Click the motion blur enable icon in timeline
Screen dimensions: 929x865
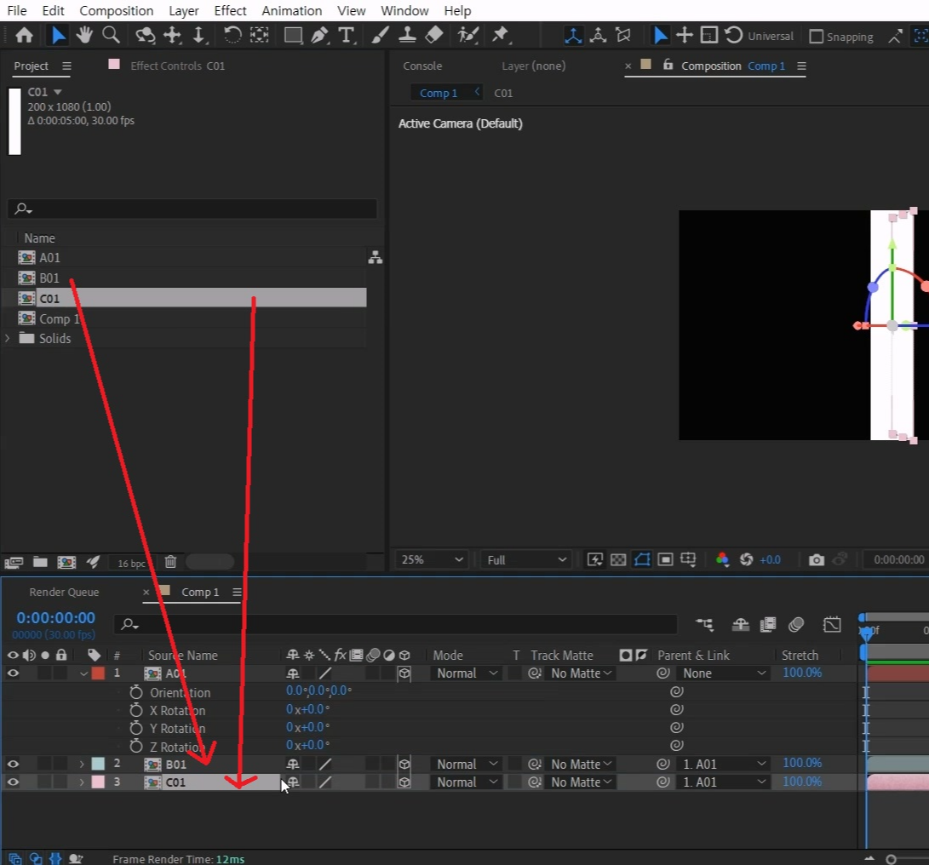795,624
